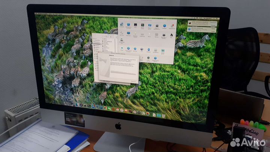Open Security & Privacy preferences icon
The height and width of the screenshot is (152, 270).
click(x=157, y=26)
